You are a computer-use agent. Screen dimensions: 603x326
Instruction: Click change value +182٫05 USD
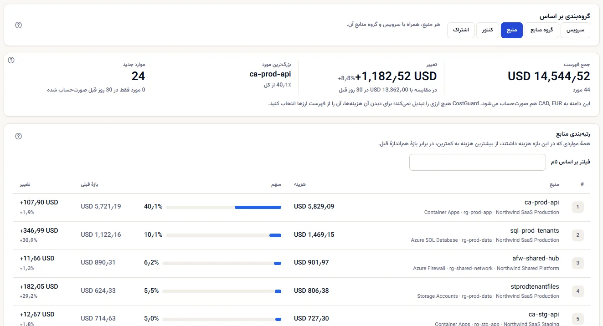click(39, 287)
